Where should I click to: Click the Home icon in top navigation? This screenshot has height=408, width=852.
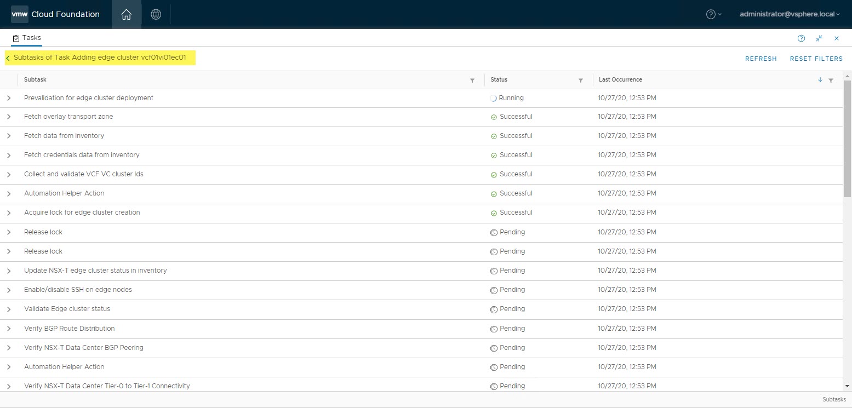point(126,15)
